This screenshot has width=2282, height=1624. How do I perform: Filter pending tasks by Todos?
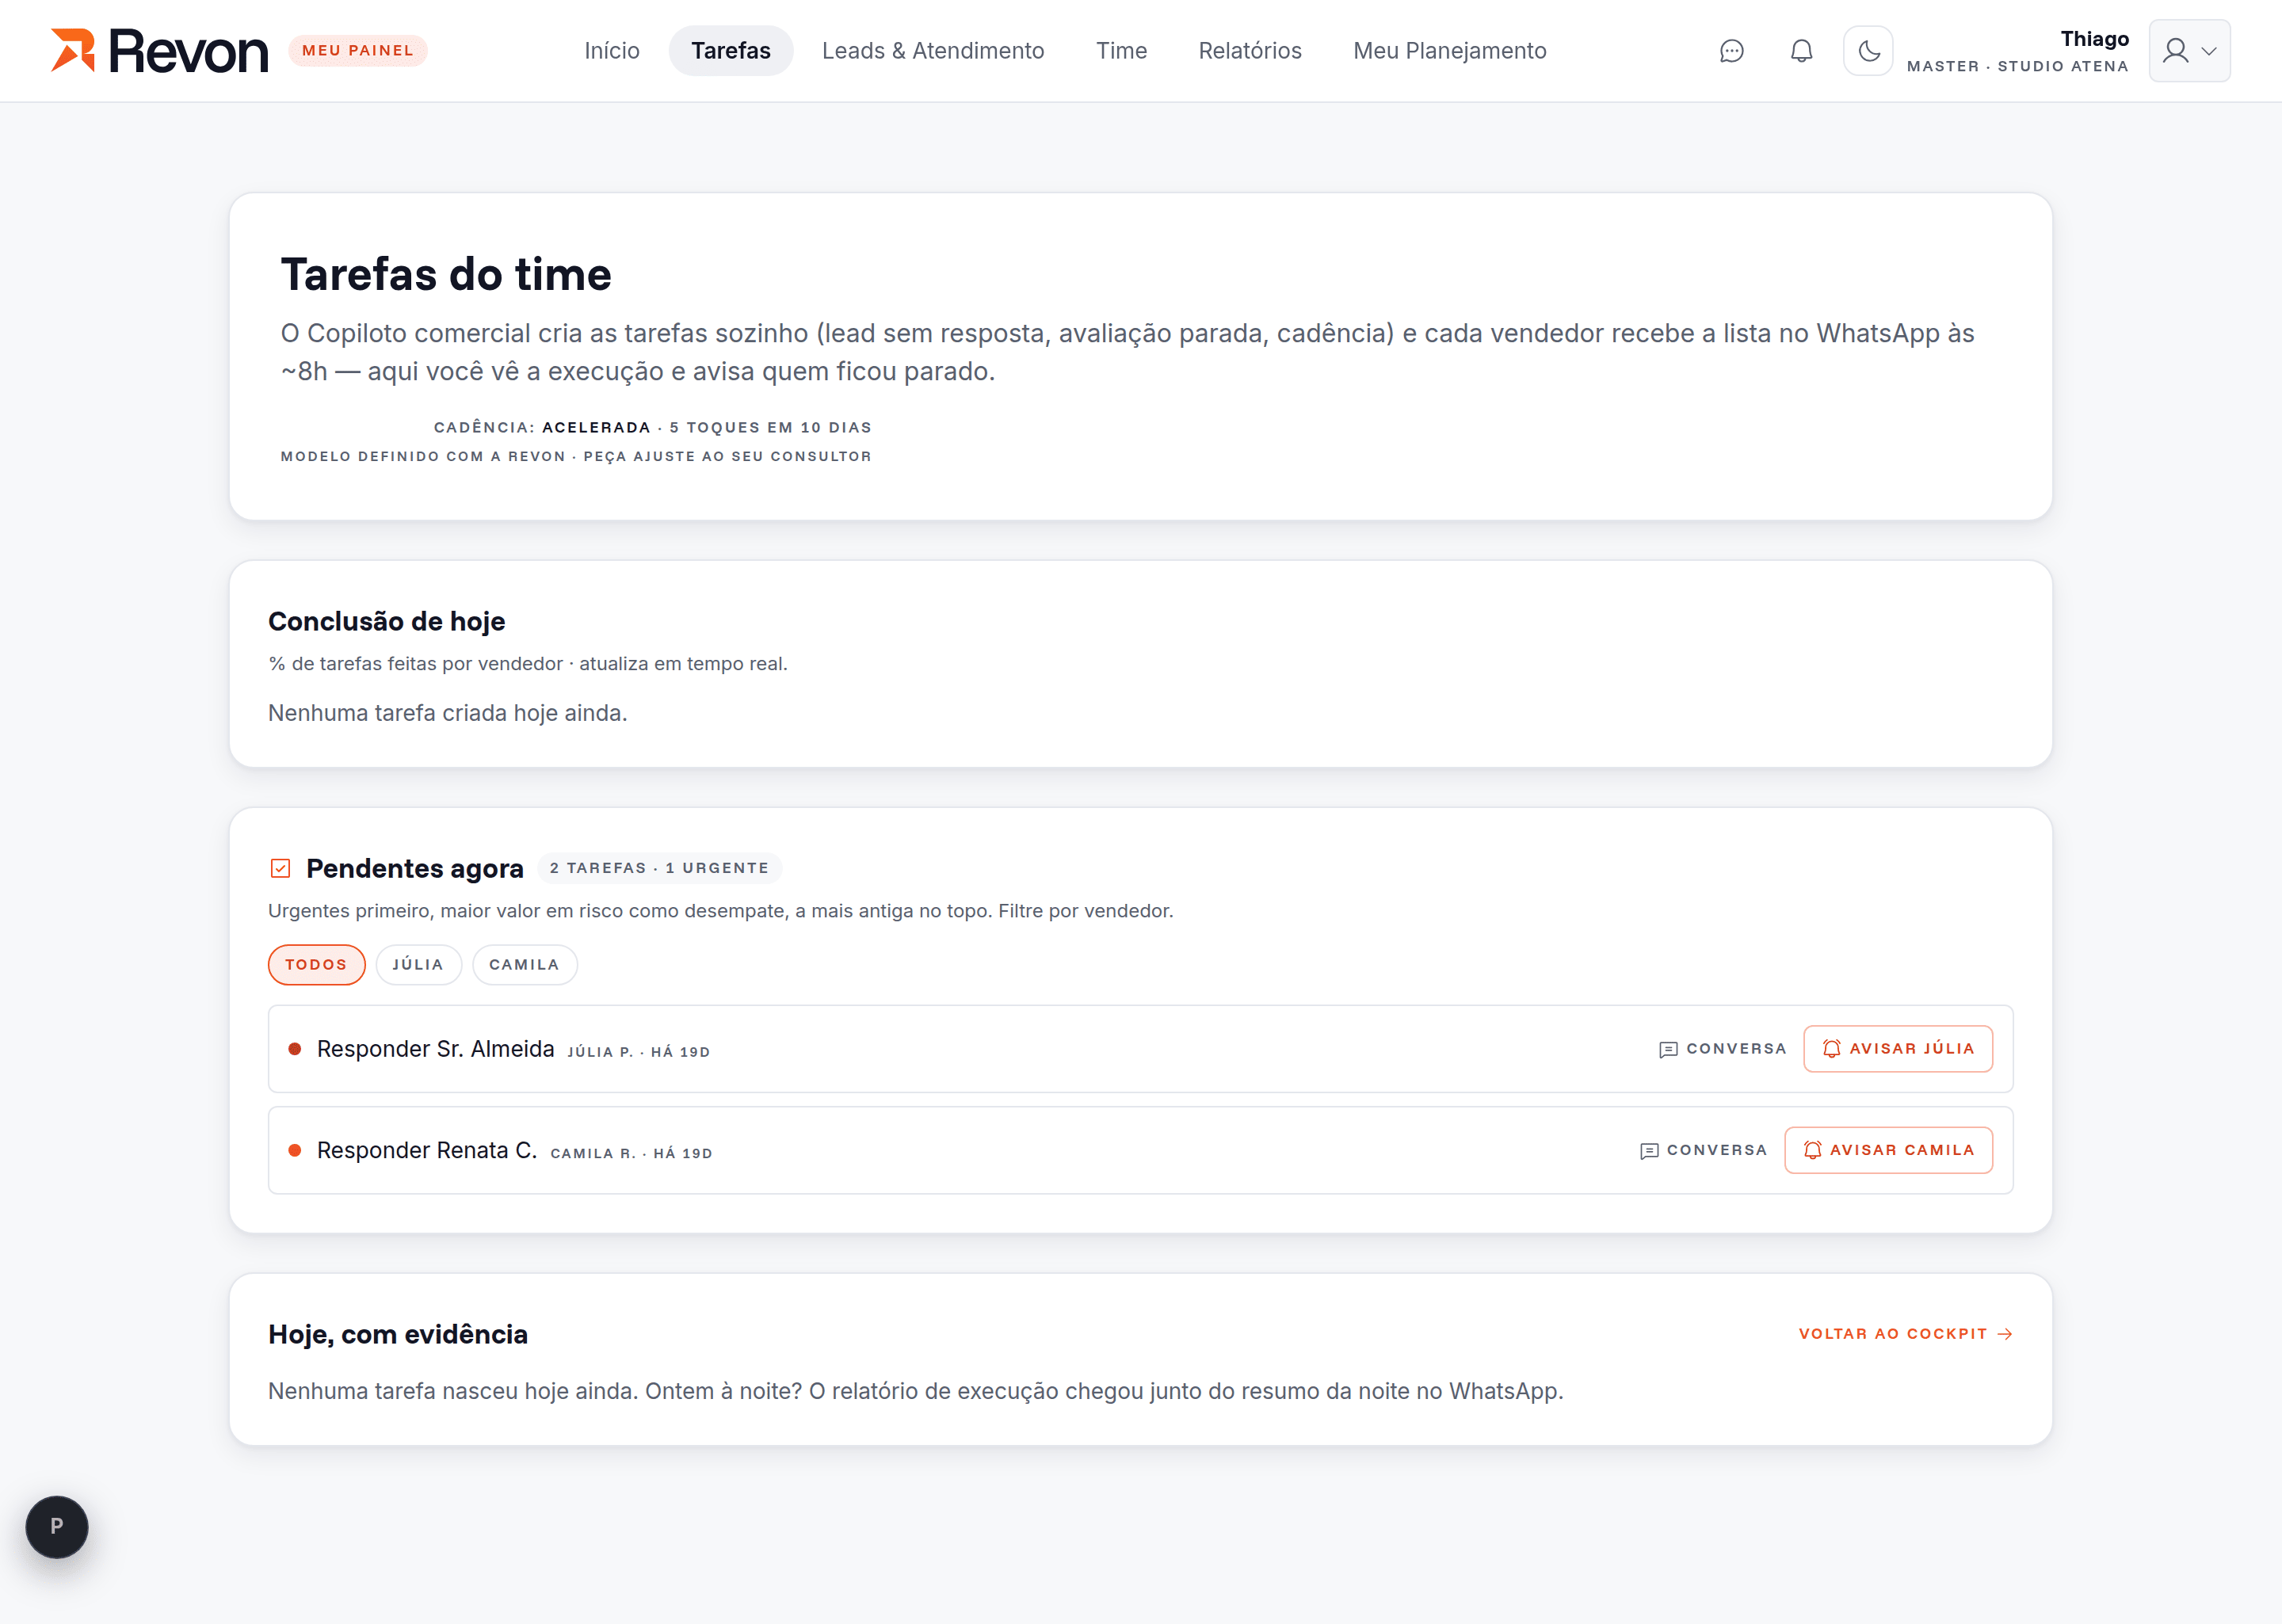click(316, 965)
